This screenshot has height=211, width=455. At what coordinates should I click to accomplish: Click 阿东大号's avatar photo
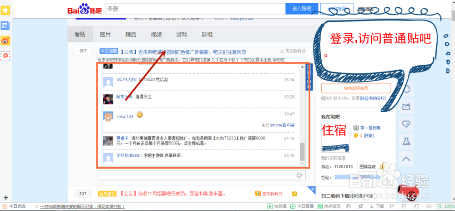click(108, 99)
